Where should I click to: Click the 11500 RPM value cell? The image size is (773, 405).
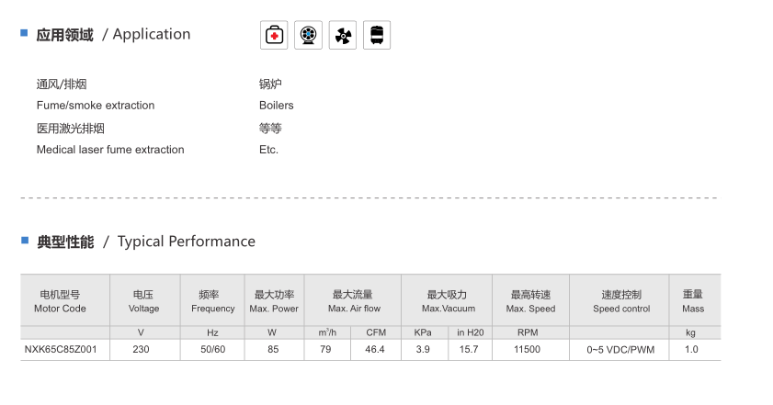pos(527,349)
